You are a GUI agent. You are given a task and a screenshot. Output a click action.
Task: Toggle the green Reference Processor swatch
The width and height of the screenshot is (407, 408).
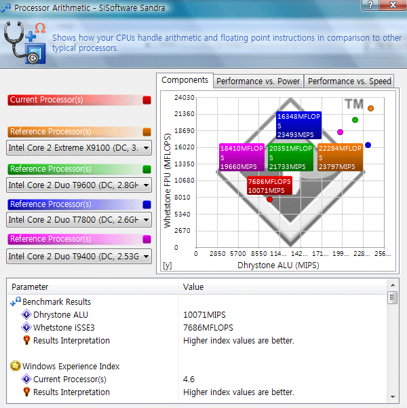147,170
